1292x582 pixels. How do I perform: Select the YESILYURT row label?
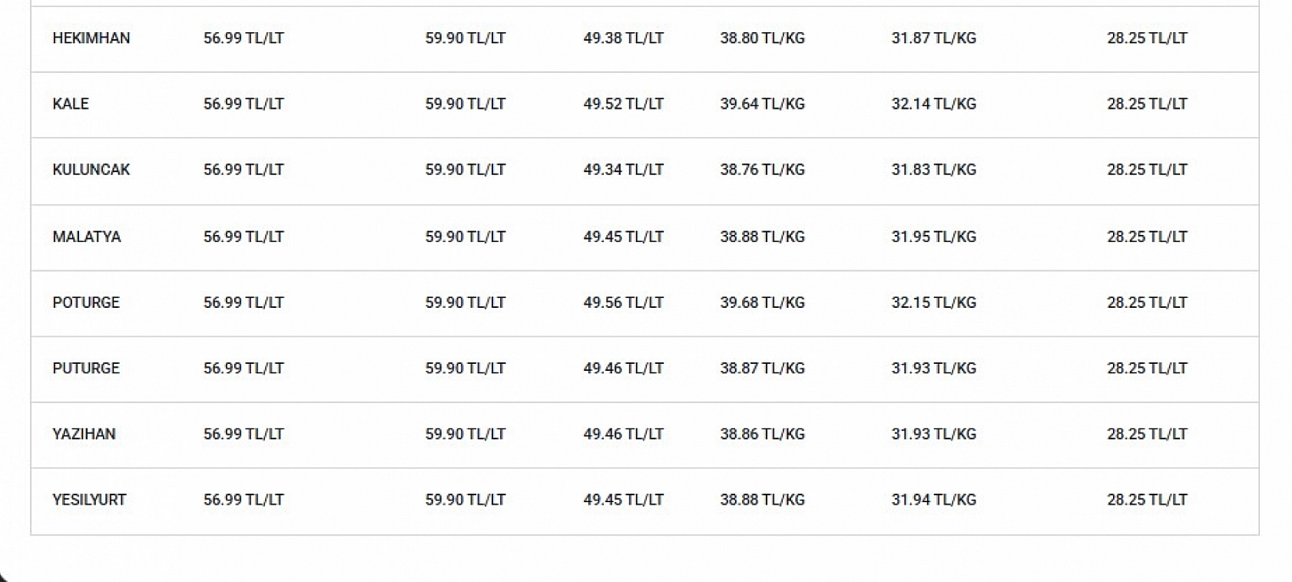(x=89, y=500)
